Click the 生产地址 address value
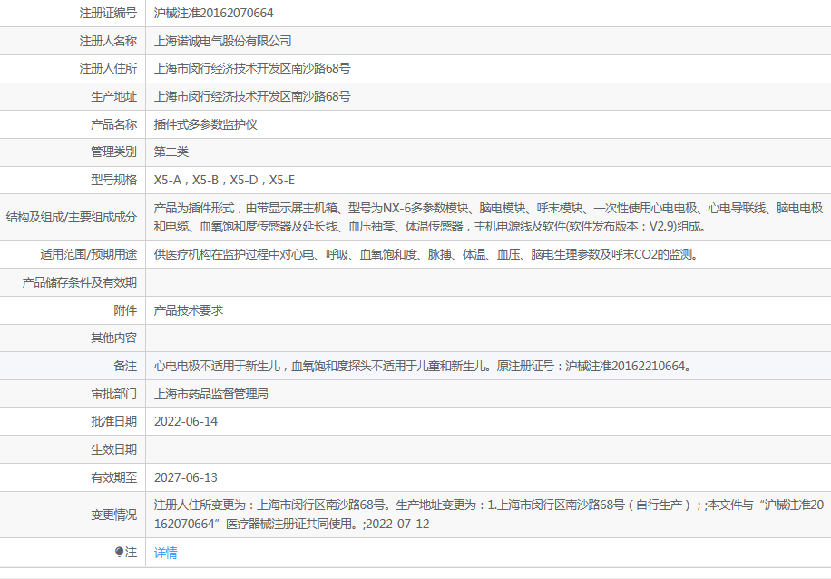The width and height of the screenshot is (831, 579). click(x=252, y=96)
